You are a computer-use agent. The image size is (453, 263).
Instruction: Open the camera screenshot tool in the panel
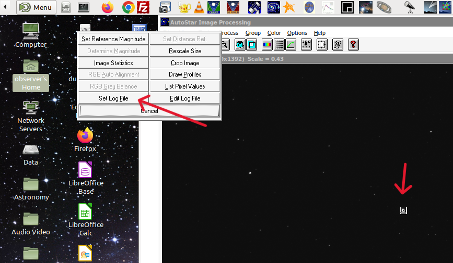[165, 7]
